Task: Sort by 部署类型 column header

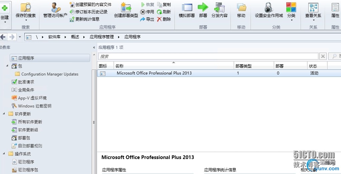Action: click(x=254, y=66)
